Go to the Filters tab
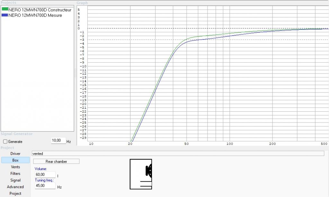The width and height of the screenshot is (329, 197). pyautogui.click(x=15, y=174)
